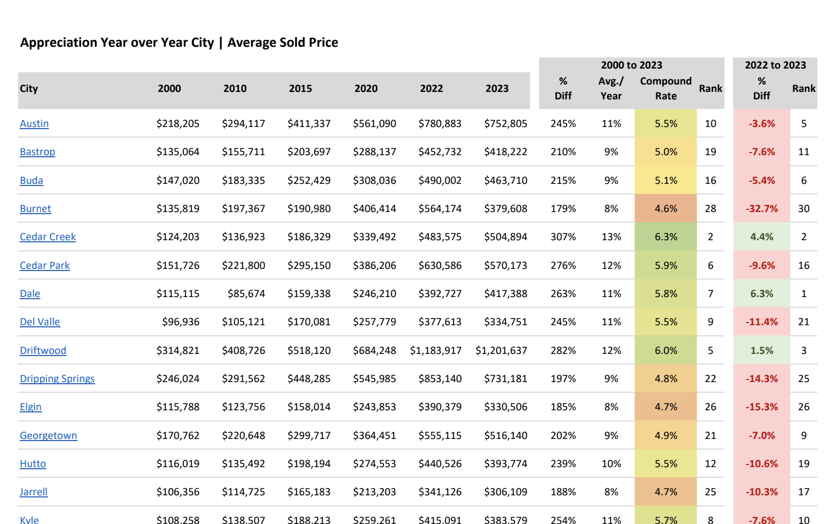Select Austin's -3.6% difference cell
Viewport: 836px width, 524px height.
click(762, 124)
